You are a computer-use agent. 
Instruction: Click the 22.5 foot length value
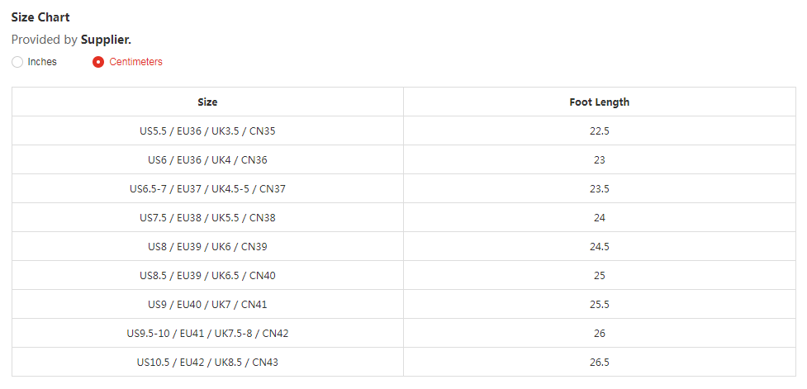pyautogui.click(x=599, y=131)
